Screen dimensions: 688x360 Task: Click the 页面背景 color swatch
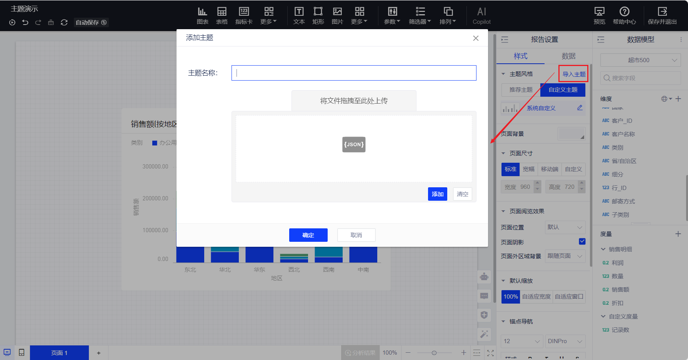point(571,134)
